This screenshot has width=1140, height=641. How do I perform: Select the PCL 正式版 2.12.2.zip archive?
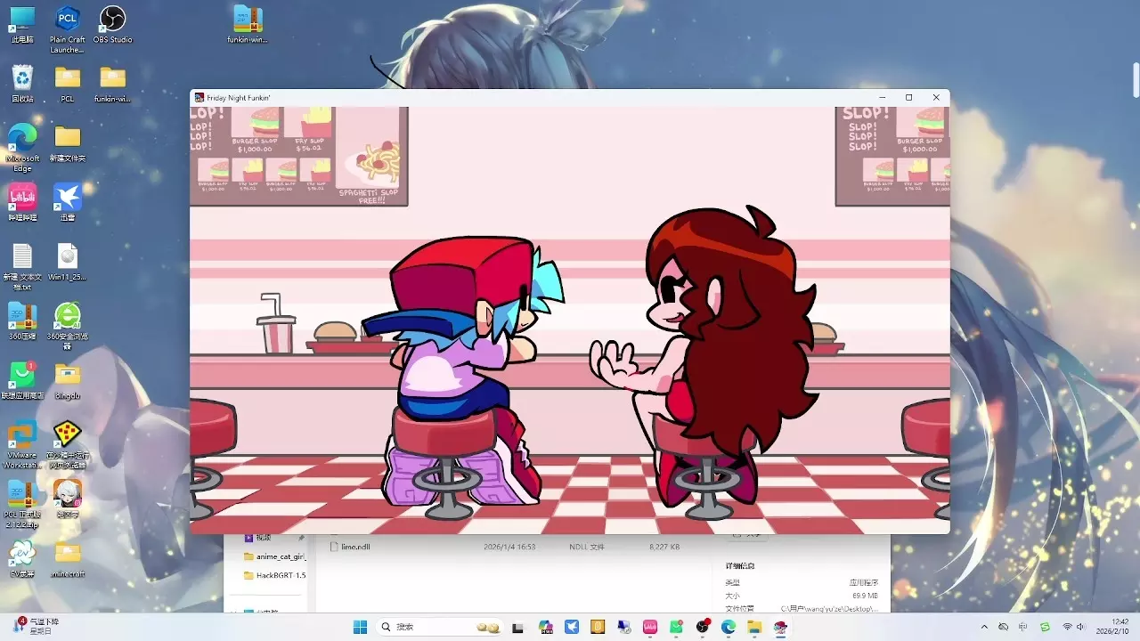(22, 504)
